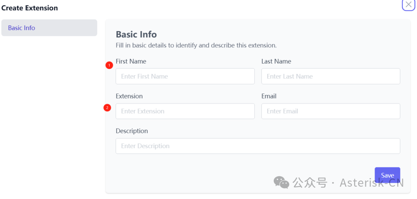The width and height of the screenshot is (417, 199).
Task: Click the First Name input field
Action: pyautogui.click(x=185, y=76)
